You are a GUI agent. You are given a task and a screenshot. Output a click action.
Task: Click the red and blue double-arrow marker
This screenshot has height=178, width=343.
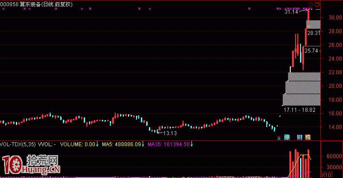(279, 138)
